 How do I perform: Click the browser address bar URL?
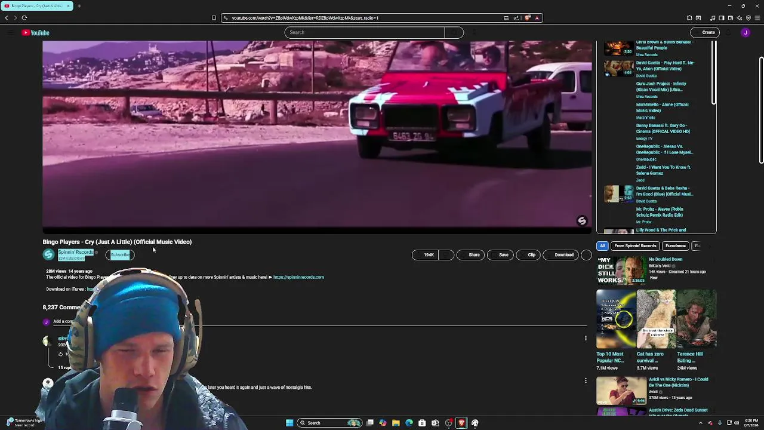pyautogui.click(x=305, y=18)
